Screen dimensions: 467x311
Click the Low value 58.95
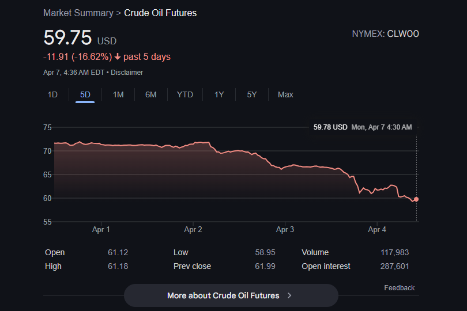coord(265,252)
